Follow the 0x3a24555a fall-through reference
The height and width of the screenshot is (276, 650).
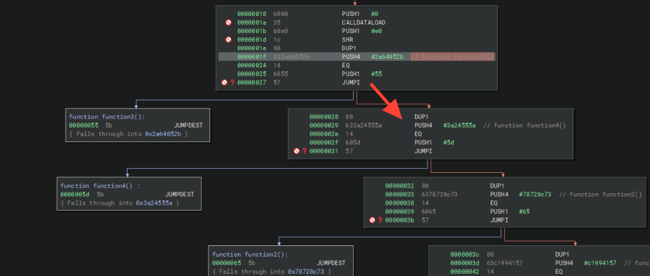tap(155, 203)
